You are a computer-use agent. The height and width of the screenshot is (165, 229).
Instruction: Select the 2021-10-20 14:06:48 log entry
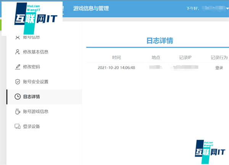click(116, 67)
